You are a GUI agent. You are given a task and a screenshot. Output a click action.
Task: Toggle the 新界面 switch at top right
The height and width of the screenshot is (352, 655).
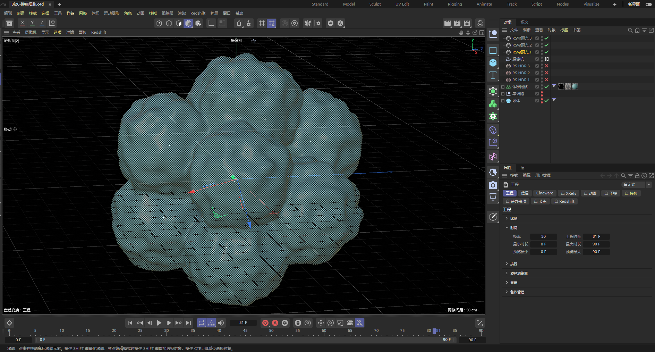click(648, 4)
